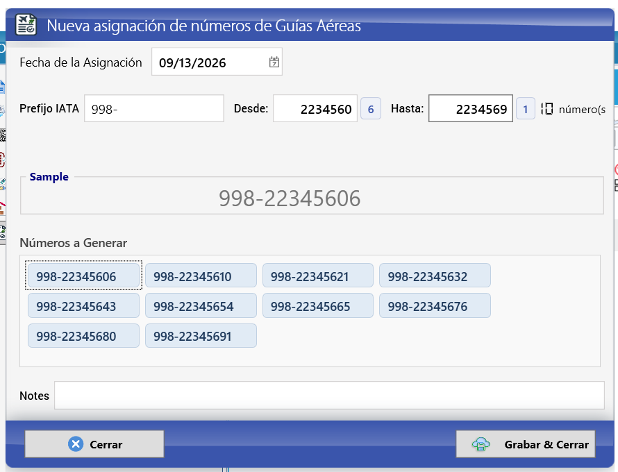Click the Números a Generar heading
Screen dimensions: 618x472
point(74,243)
